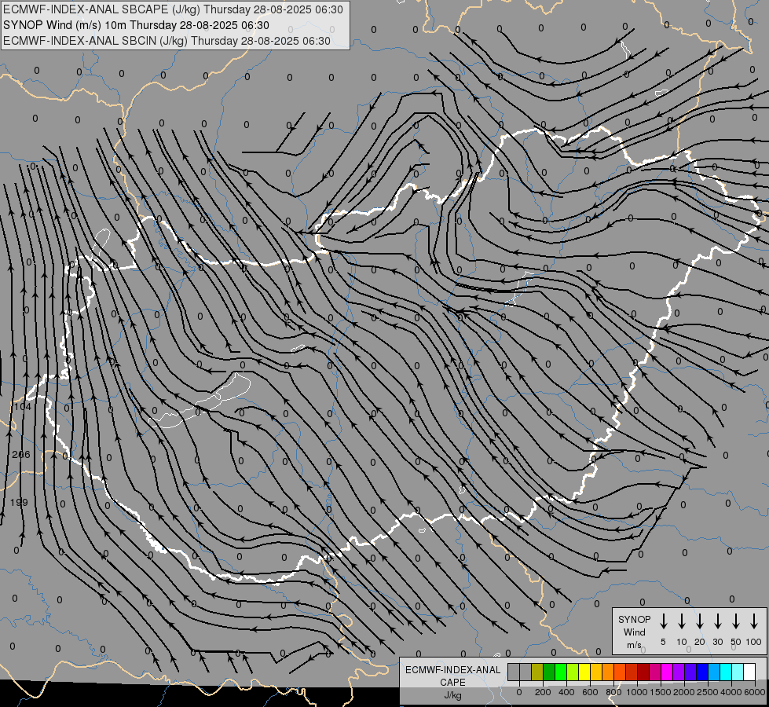This screenshot has height=707, width=769.
Task: Click the '6000' CAPE scale label
Action: point(755,692)
